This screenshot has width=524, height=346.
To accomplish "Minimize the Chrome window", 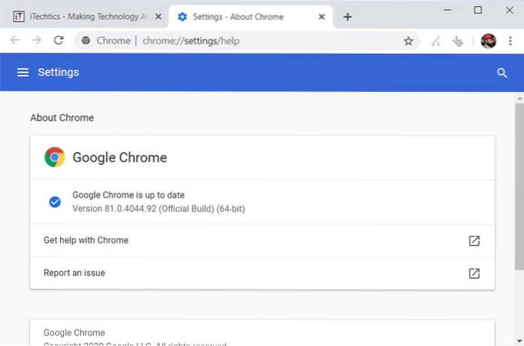I will (447, 10).
